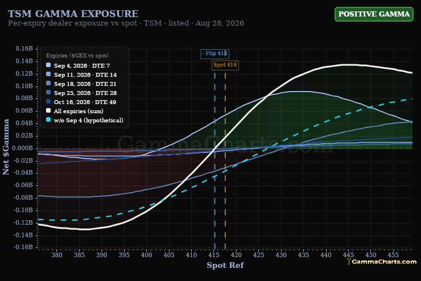Select the All expiries (sum) legend label
Viewport: 421px width, 281px height.
(79, 111)
